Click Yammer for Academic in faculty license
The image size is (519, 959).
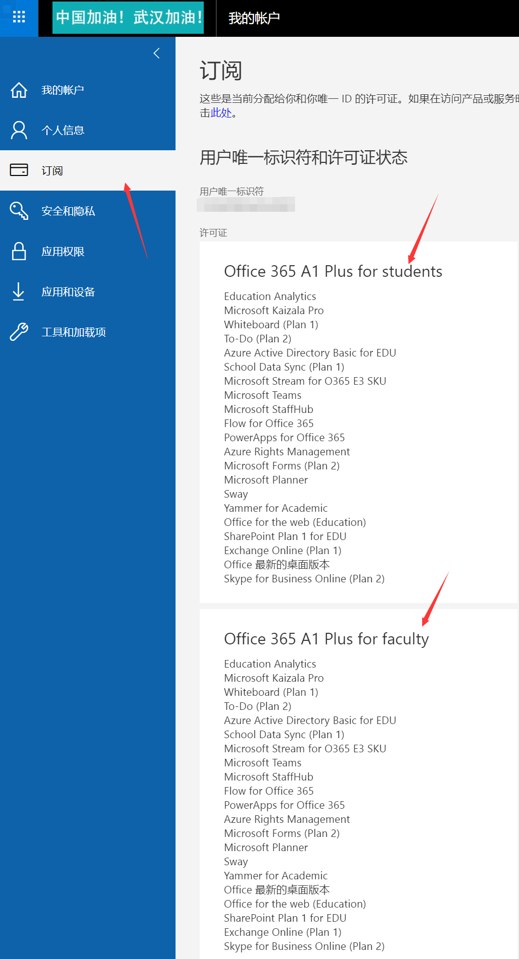(x=276, y=876)
